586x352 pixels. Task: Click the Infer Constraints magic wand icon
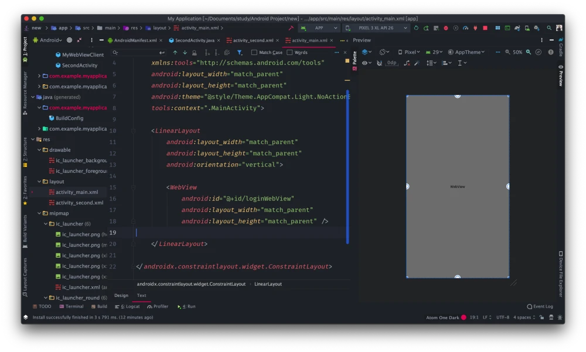point(417,63)
